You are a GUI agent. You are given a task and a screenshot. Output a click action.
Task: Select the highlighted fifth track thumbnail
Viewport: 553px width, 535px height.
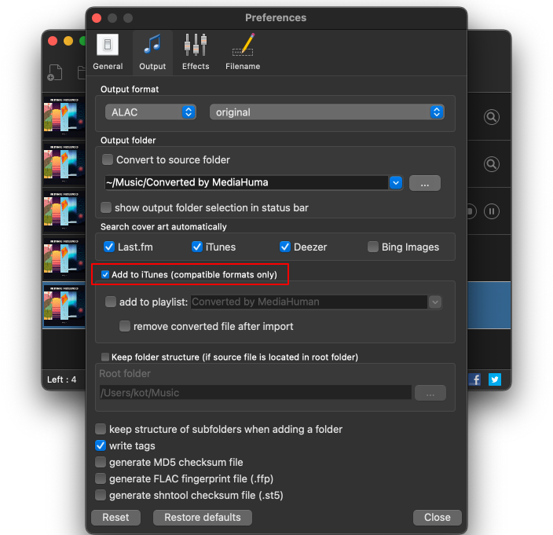(x=64, y=306)
